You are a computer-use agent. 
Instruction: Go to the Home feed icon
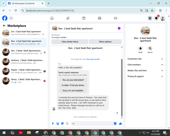(52, 18)
